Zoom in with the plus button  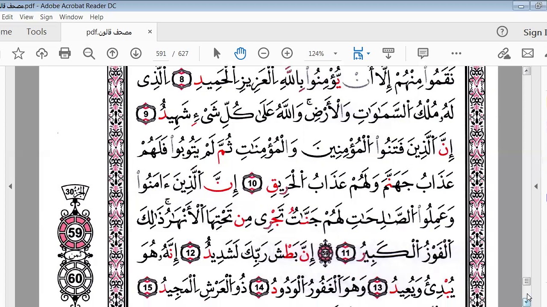[287, 53]
